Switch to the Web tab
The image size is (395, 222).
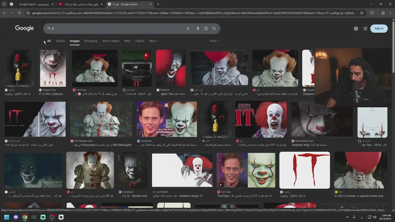127,41
